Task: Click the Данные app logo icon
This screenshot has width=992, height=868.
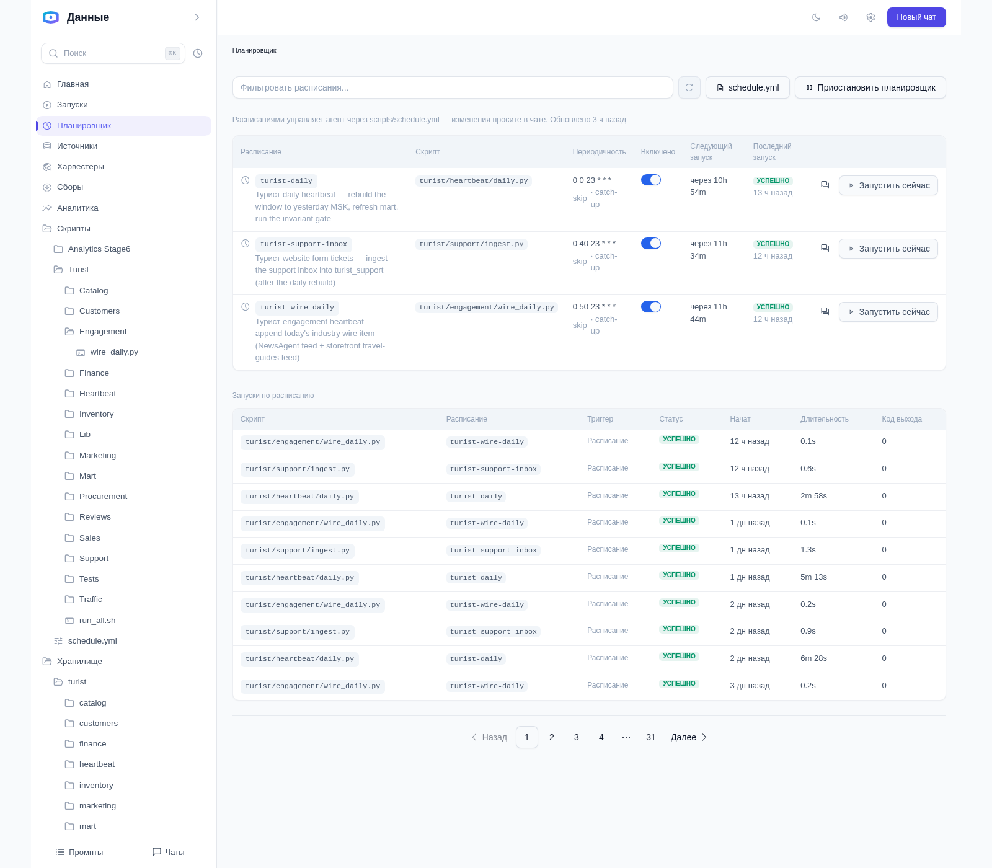Action: point(51,17)
